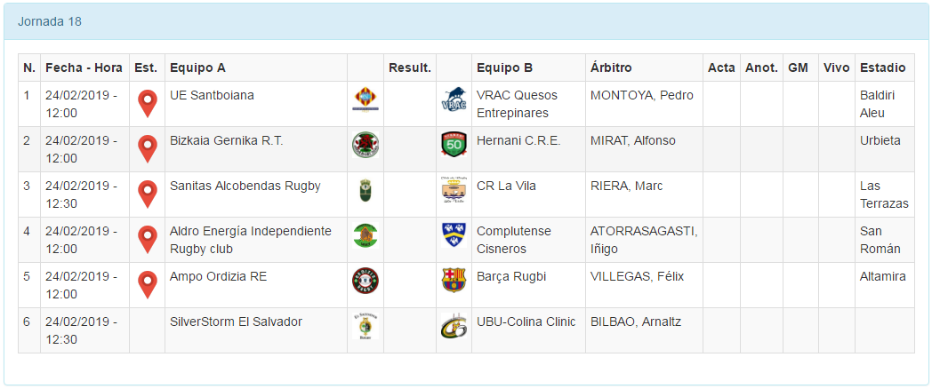The width and height of the screenshot is (932, 389).
Task: Click match number 5 link
Action: [27, 276]
